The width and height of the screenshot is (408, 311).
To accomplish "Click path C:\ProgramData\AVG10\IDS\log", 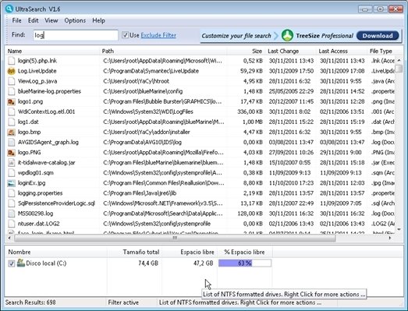I will tap(142, 142).
